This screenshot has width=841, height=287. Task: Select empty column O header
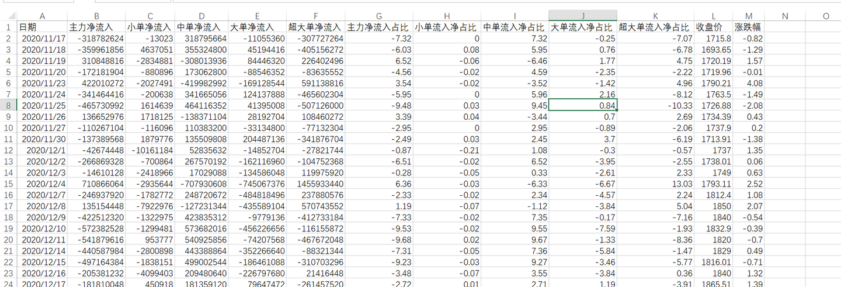pyautogui.click(x=825, y=16)
